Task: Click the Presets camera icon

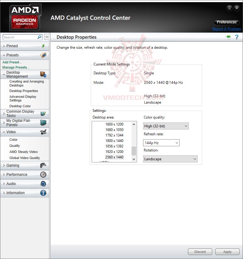Action: coord(43,55)
